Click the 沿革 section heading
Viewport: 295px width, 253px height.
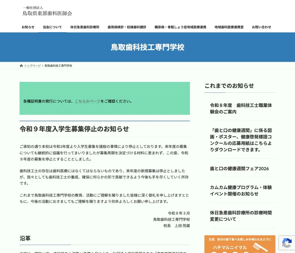pyautogui.click(x=25, y=238)
